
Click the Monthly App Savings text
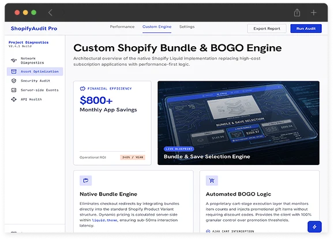pyautogui.click(x=108, y=110)
